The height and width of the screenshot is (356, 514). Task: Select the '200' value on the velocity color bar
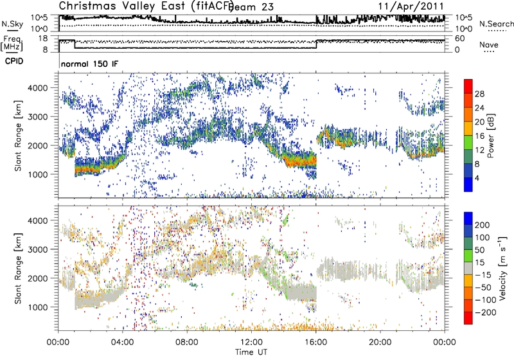coord(483,225)
